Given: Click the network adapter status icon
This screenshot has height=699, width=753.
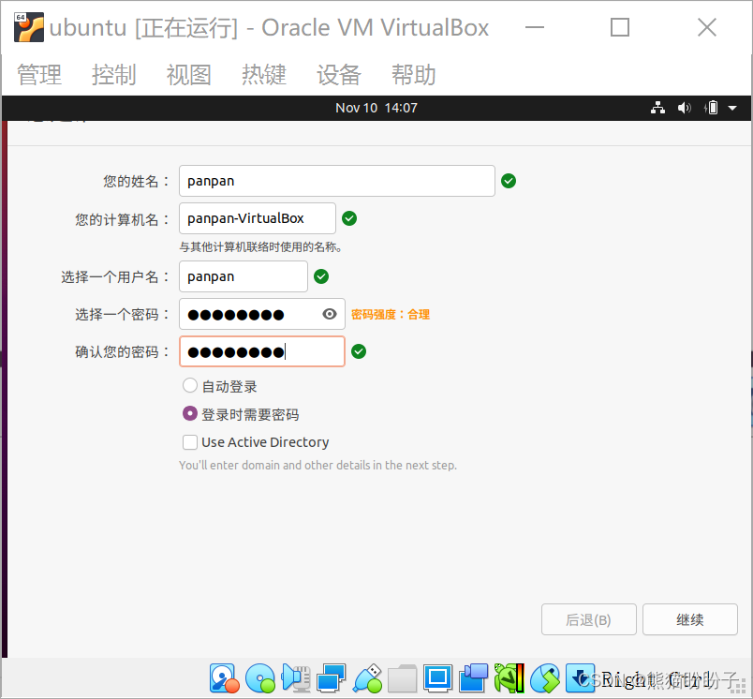Looking at the screenshot, I should point(332,678).
